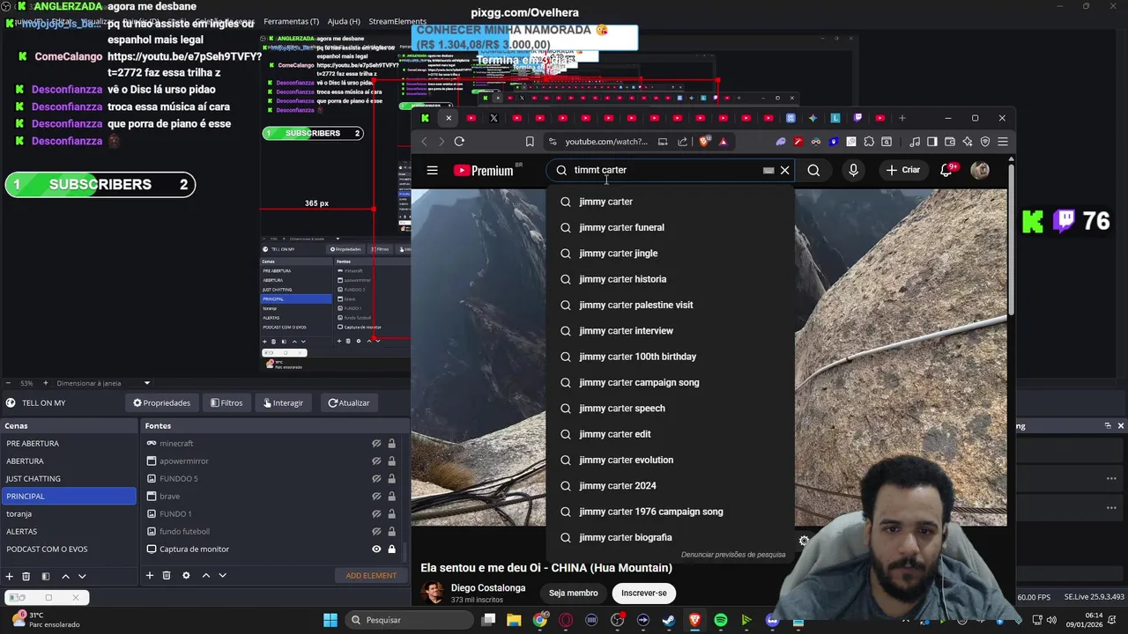Pick suggestion 'jimmy carter historia'
The image size is (1128, 634).
click(x=670, y=279)
